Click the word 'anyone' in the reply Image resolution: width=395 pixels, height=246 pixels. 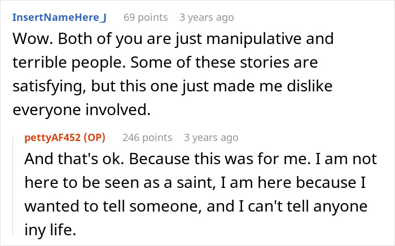tap(340, 207)
